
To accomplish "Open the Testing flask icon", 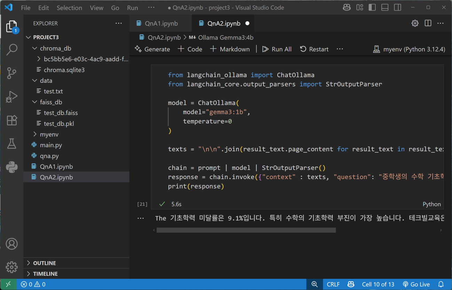I will coord(11,144).
